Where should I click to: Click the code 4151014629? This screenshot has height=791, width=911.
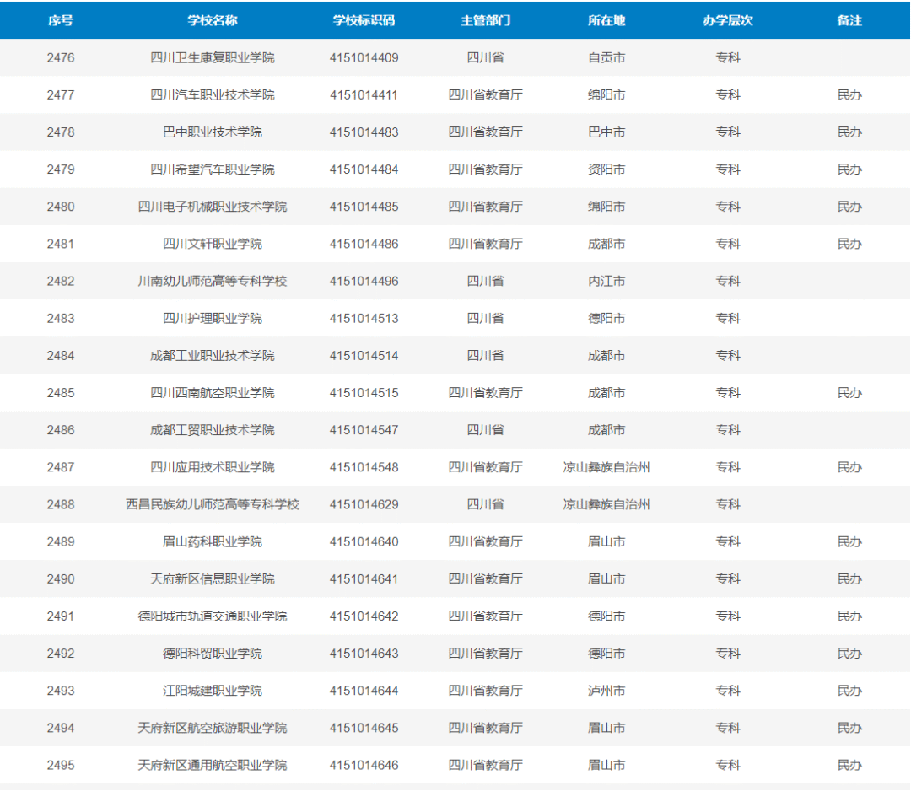pos(364,504)
